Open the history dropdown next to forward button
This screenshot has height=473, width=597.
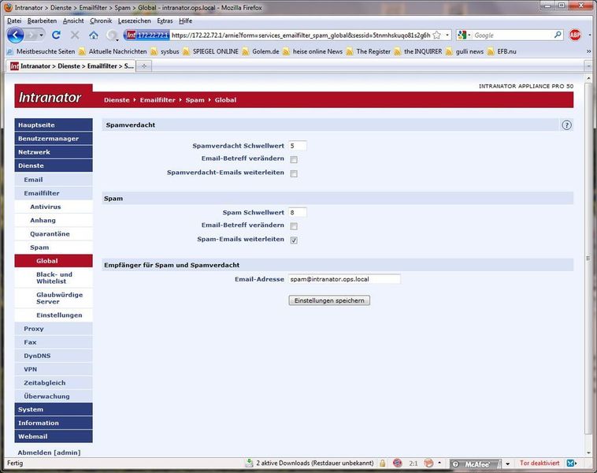[41, 35]
